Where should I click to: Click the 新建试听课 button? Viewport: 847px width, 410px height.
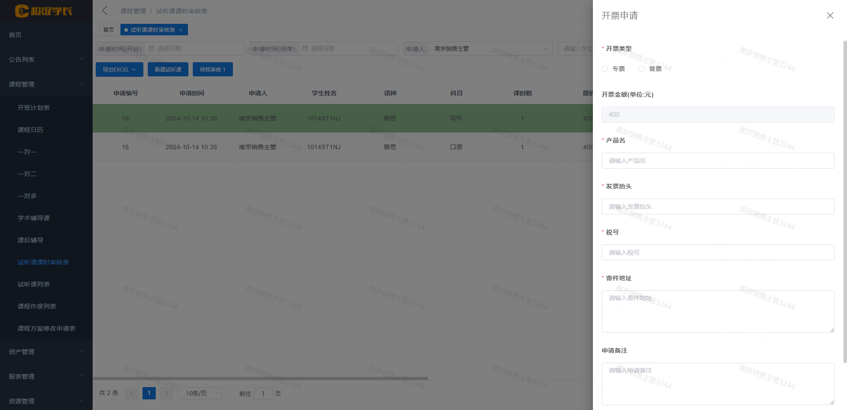tap(168, 69)
